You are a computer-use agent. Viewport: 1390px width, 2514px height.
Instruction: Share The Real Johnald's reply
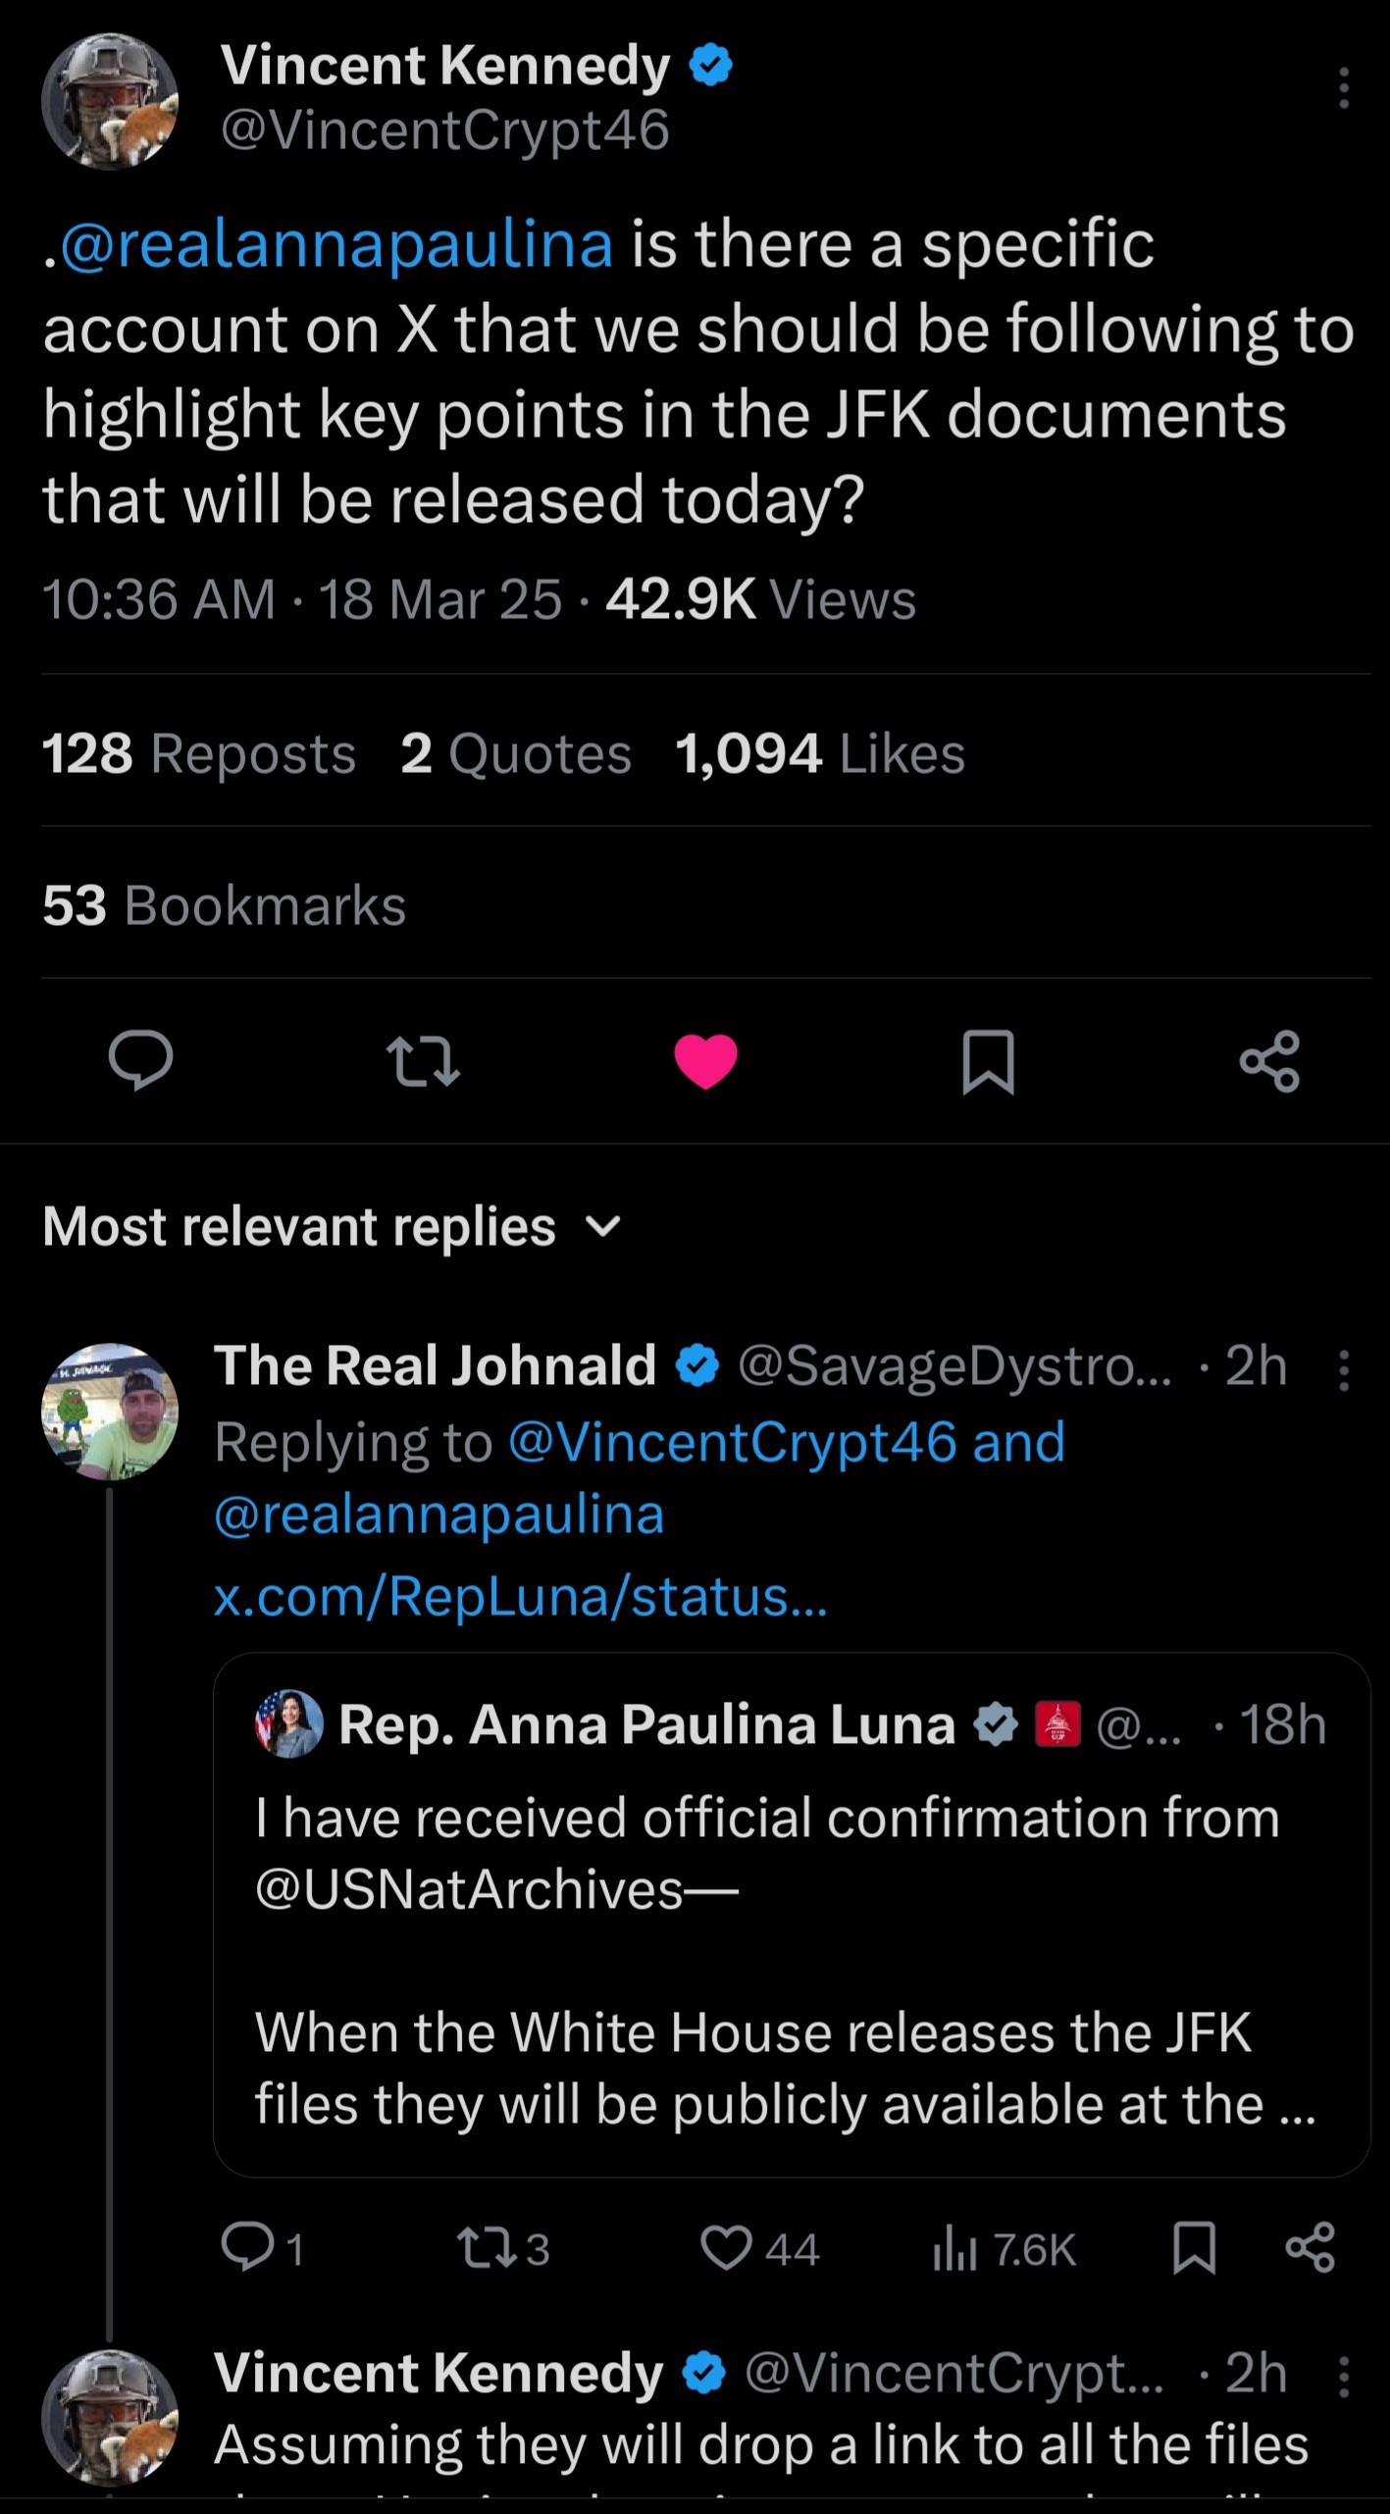coord(1311,2248)
